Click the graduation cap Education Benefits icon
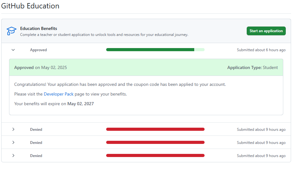Viewport: 302px width, 172px height. (x=11, y=31)
